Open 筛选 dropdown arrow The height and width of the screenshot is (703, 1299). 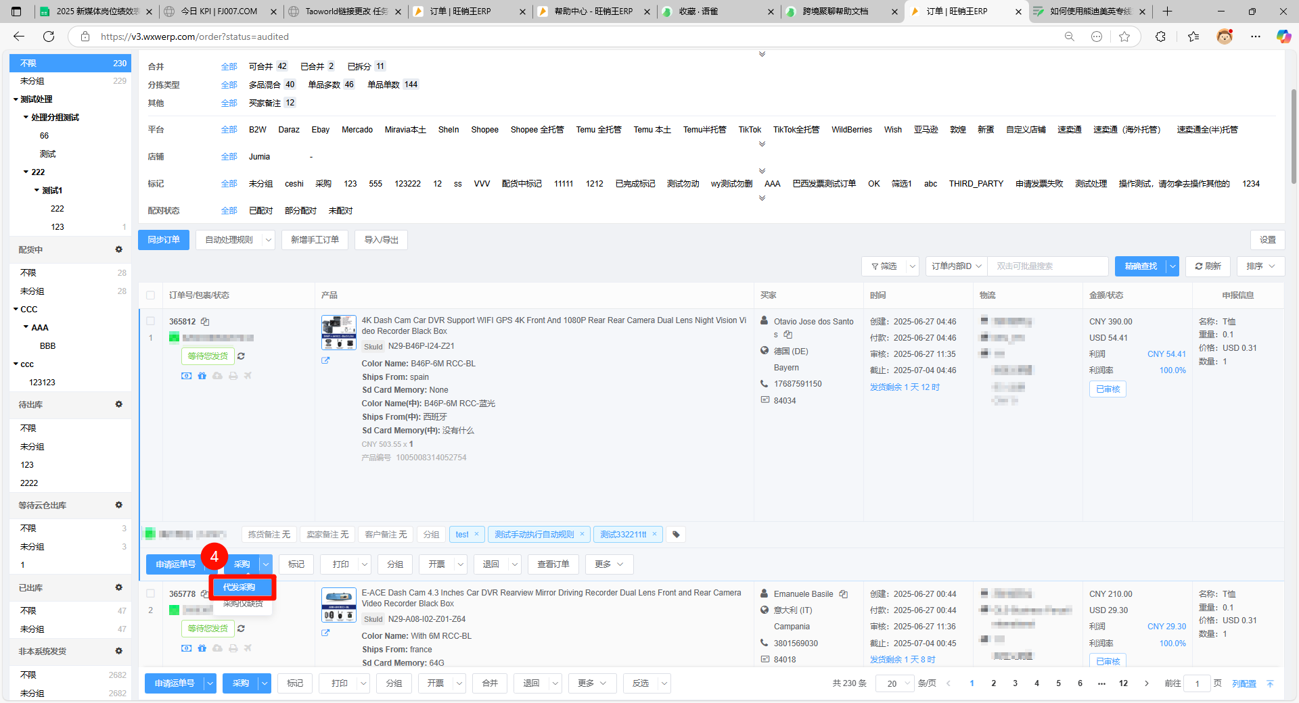pyautogui.click(x=912, y=266)
